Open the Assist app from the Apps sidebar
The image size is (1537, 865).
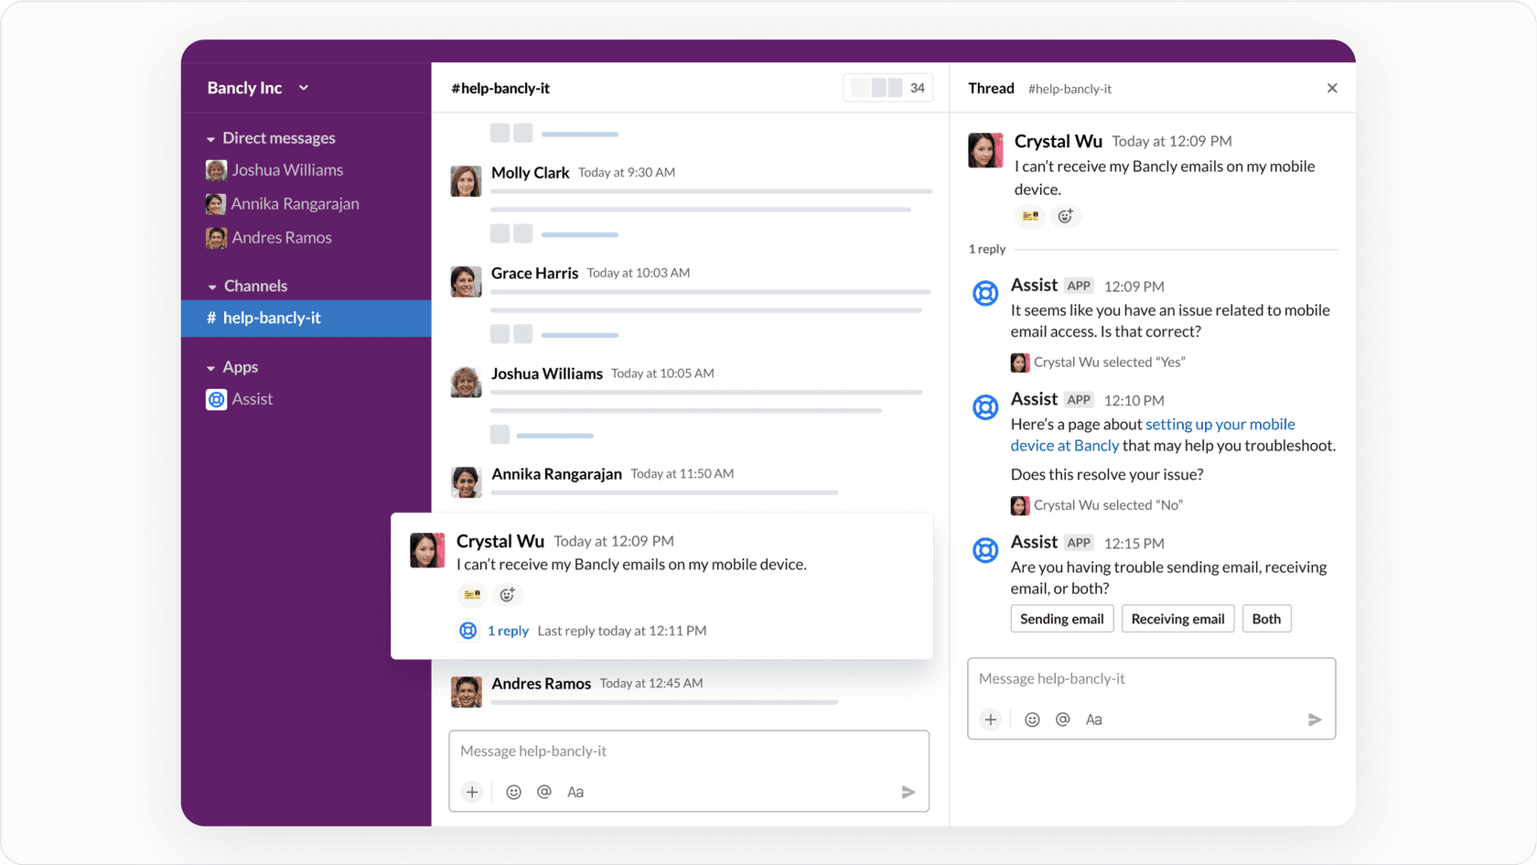(253, 398)
